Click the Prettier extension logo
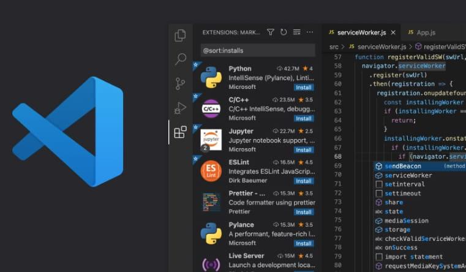466x272 pixels. (212, 202)
